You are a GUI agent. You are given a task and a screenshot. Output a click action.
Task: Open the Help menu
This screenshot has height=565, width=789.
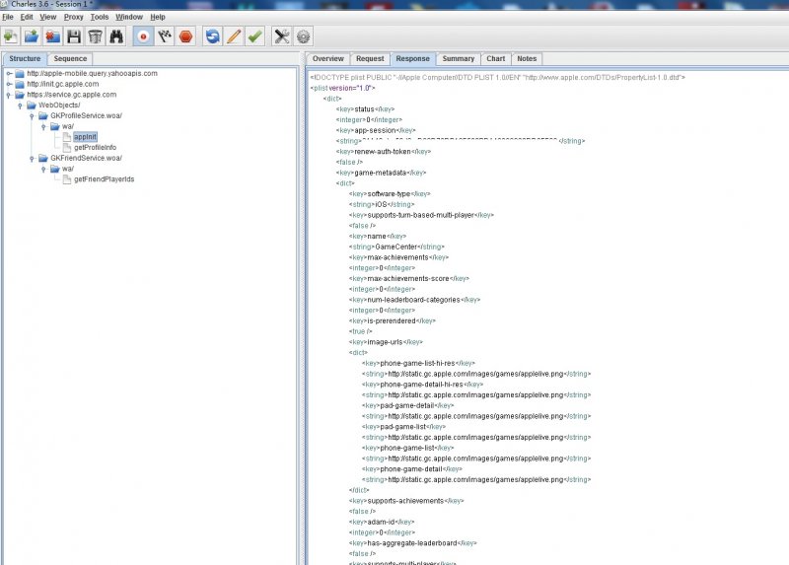click(x=158, y=17)
